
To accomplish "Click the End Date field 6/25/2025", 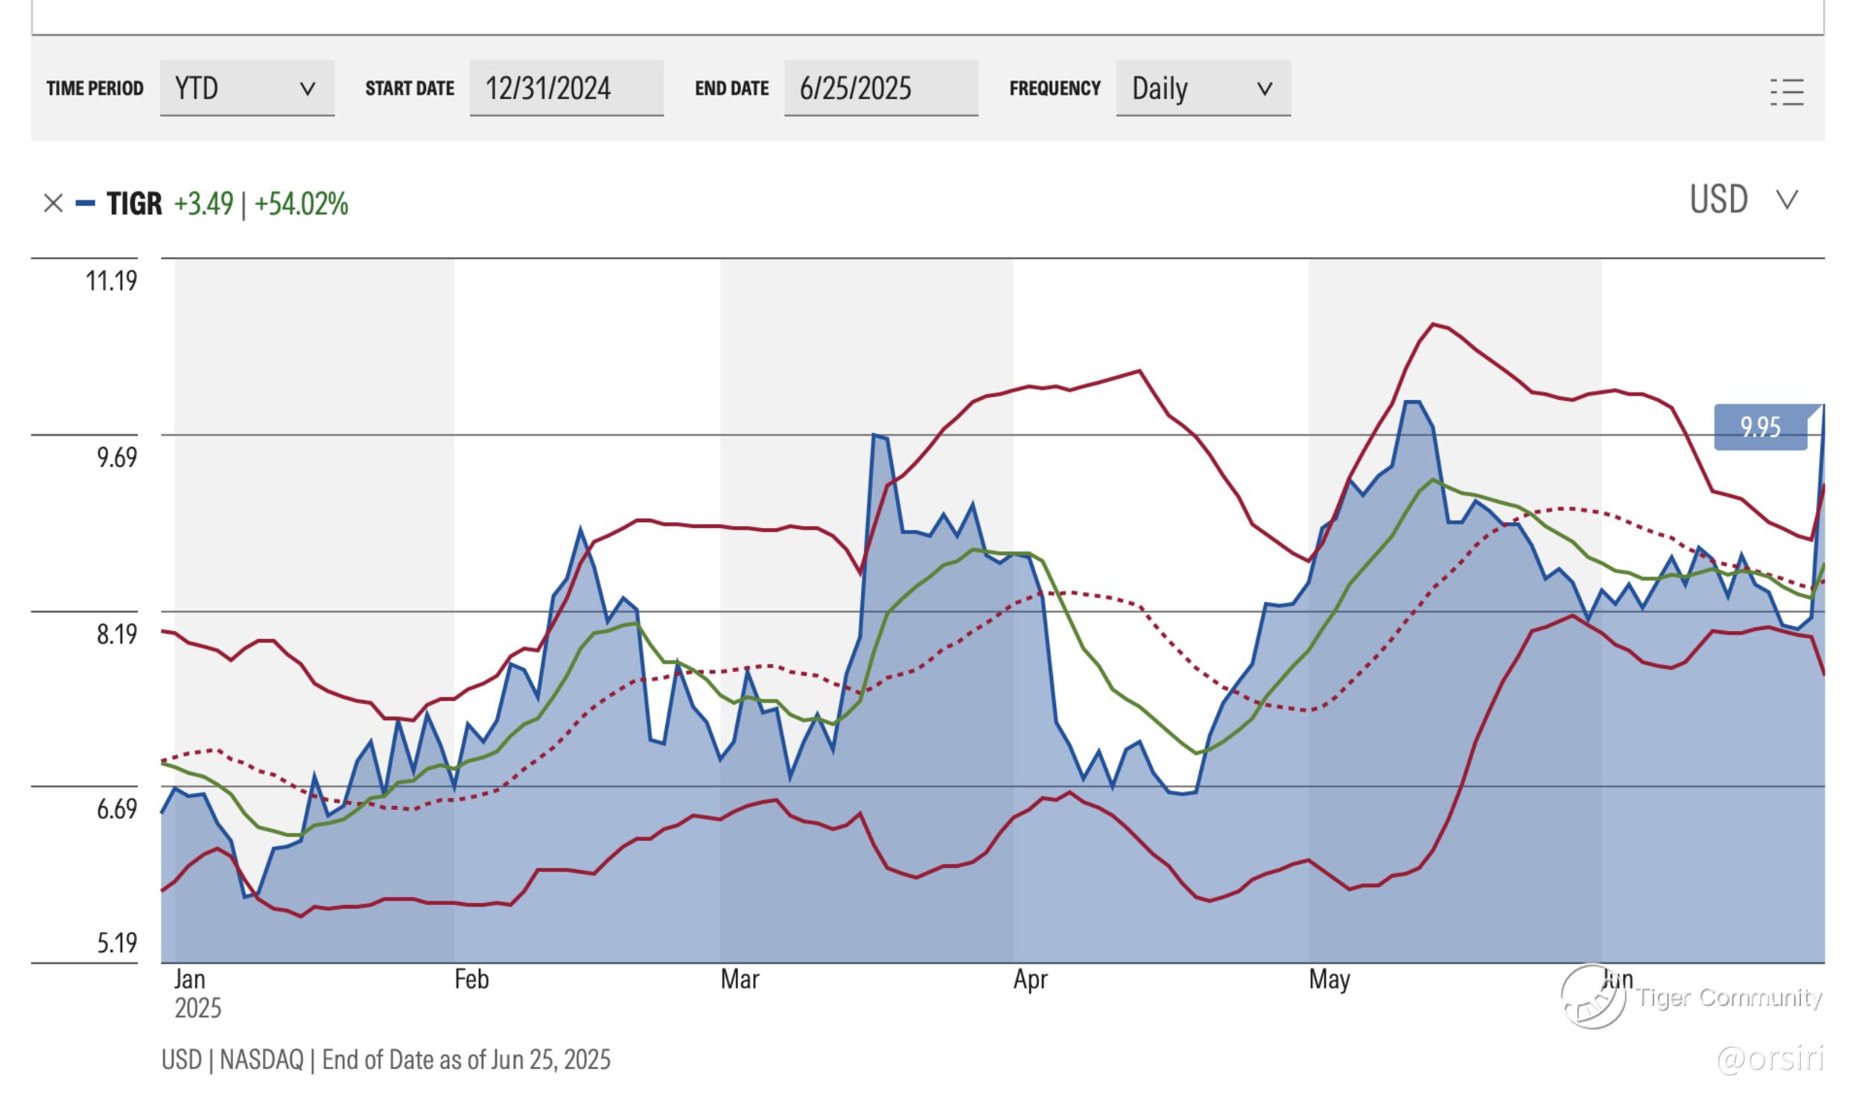I will point(880,89).
